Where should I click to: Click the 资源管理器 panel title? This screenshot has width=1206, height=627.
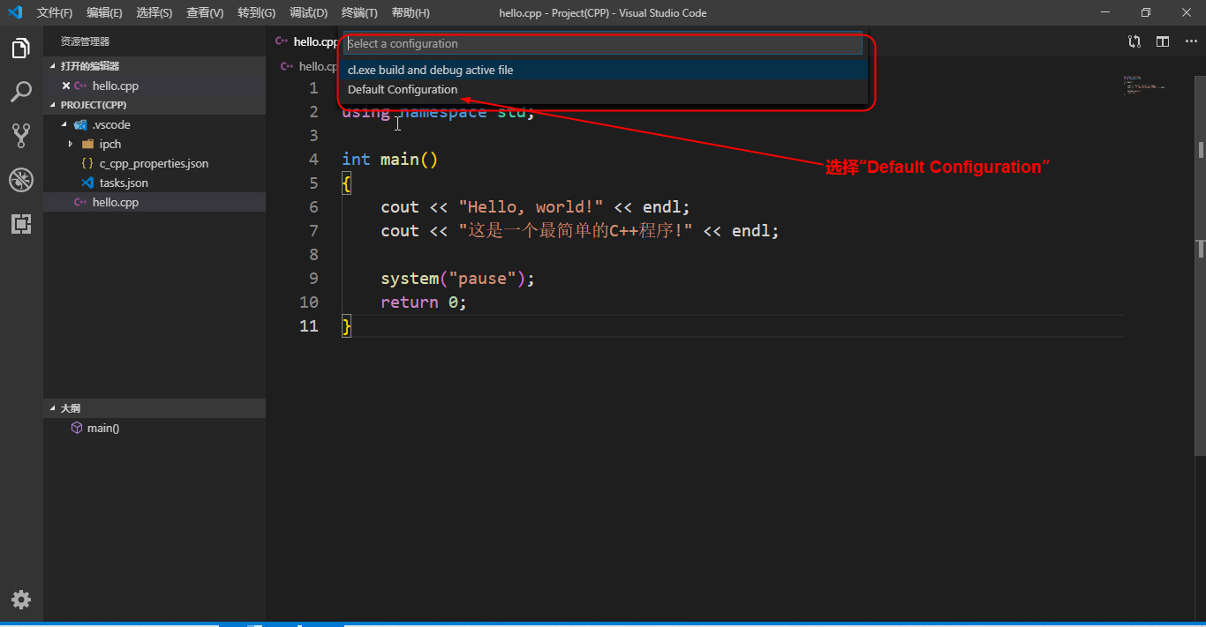(x=85, y=41)
